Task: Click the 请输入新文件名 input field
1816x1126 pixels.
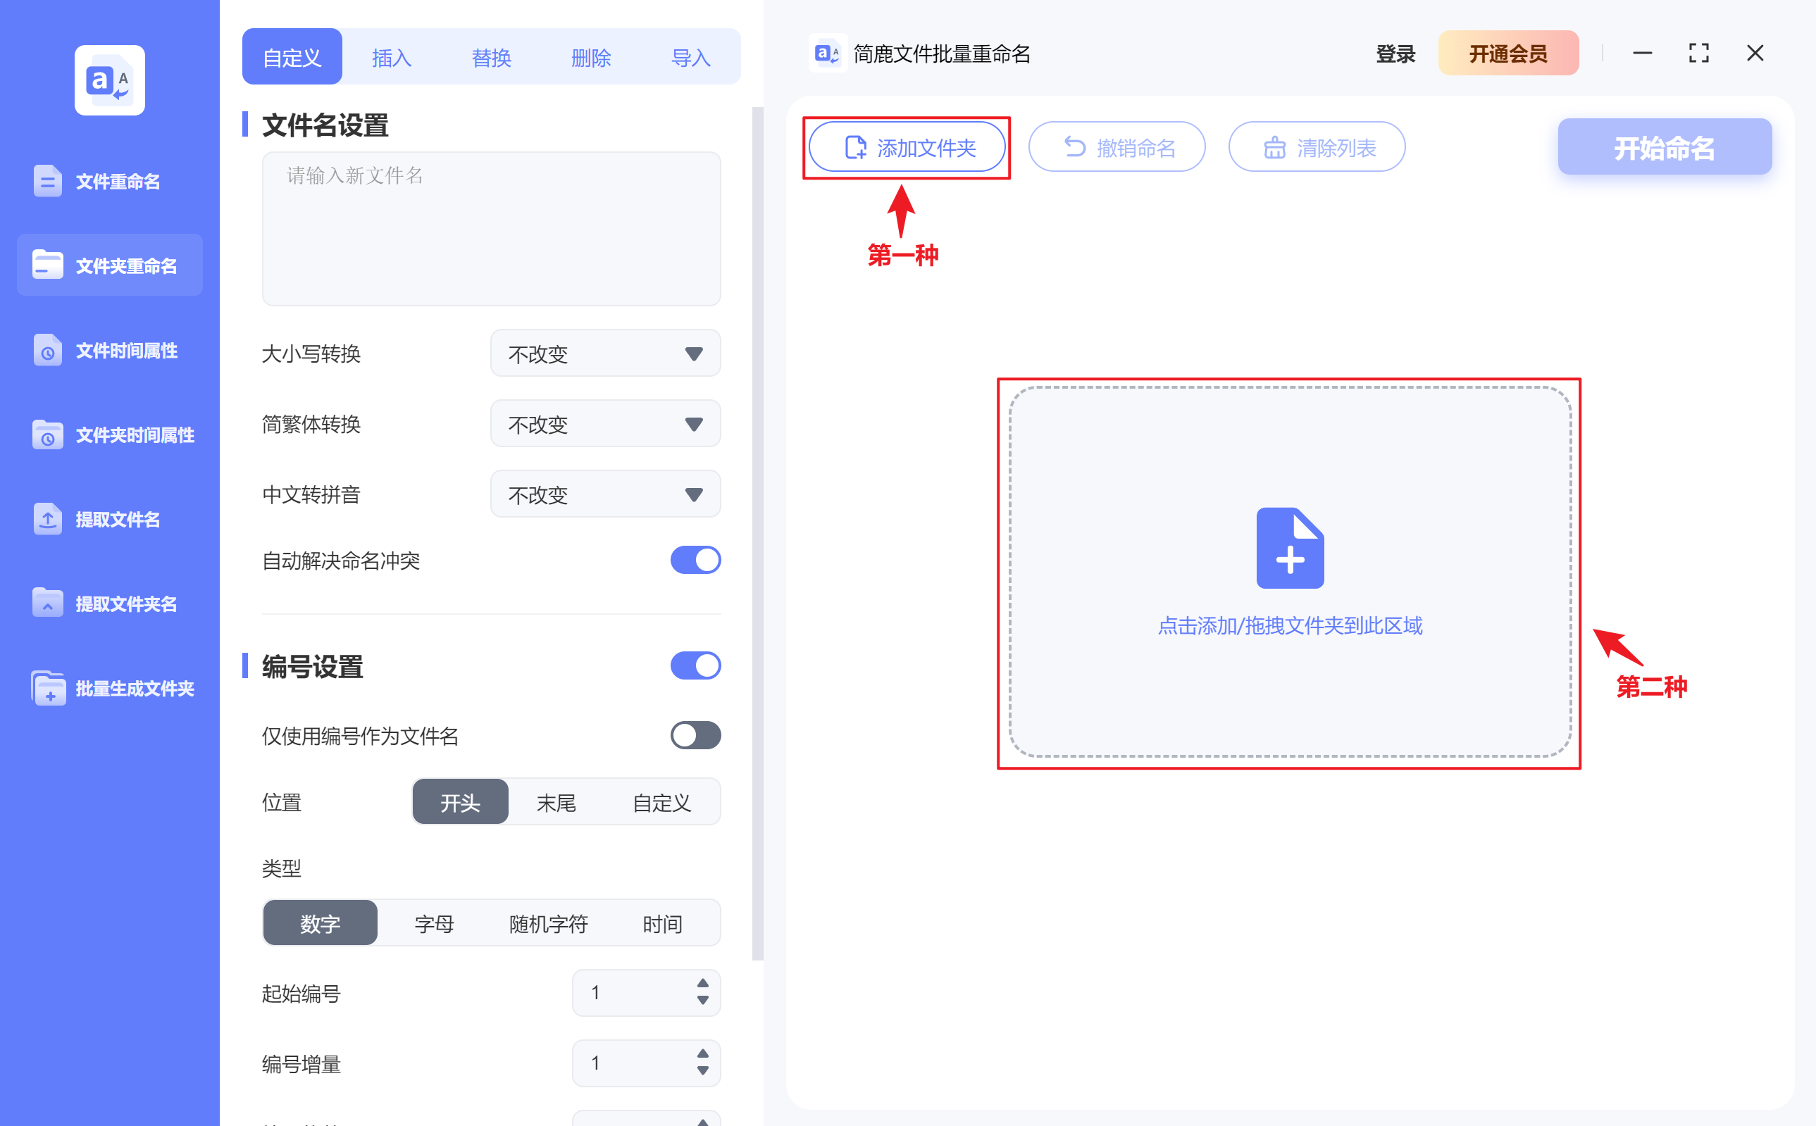Action: (491, 229)
